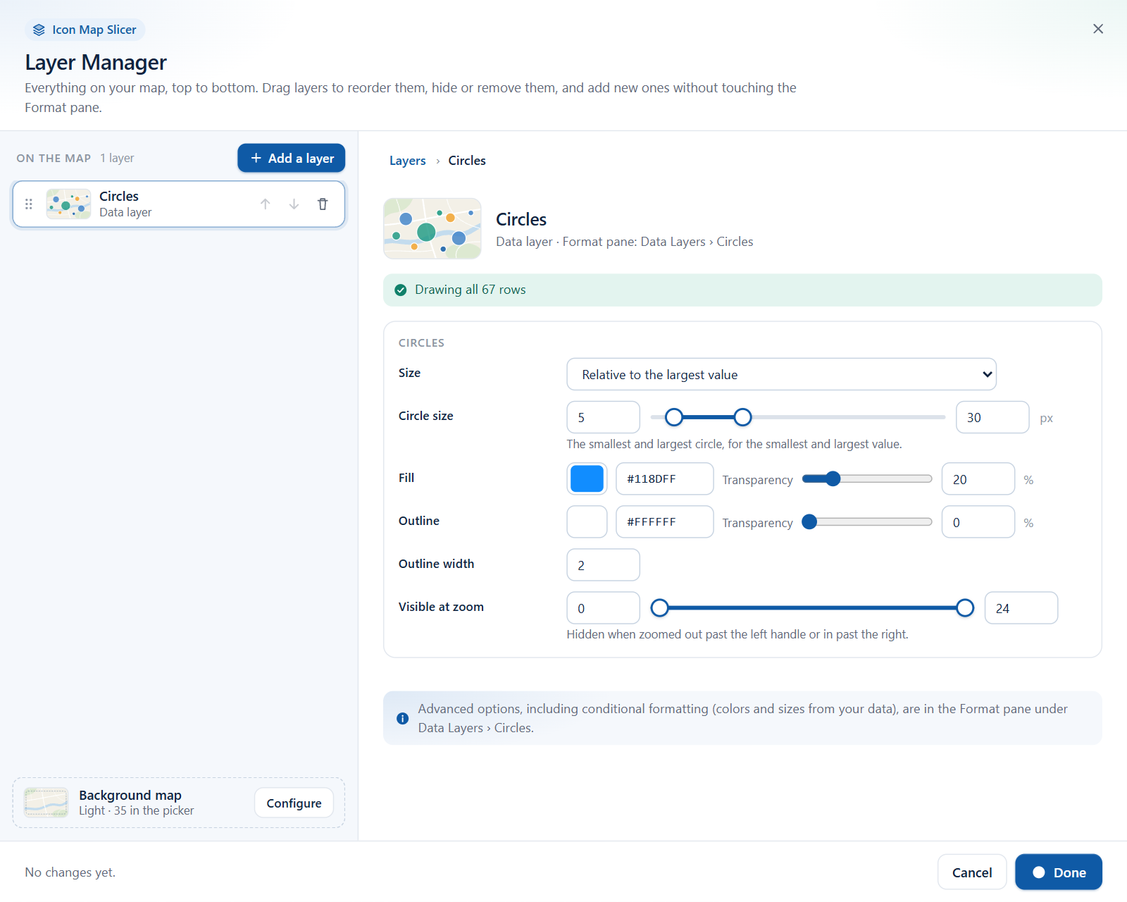This screenshot has height=902, width=1127.
Task: Click the Outline hex color field
Action: [x=664, y=522]
